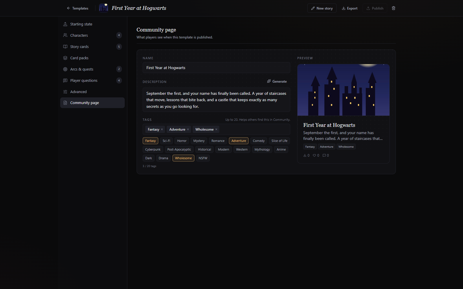Focus the Description text area
Screen dimensions: 463x289
tap(216, 100)
